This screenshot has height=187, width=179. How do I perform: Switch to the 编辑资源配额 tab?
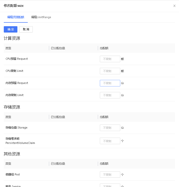(x=16, y=17)
